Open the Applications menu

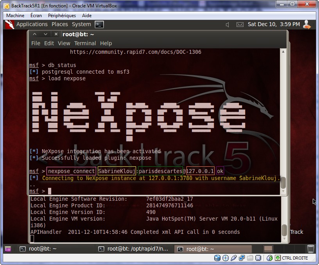click(x=32, y=24)
